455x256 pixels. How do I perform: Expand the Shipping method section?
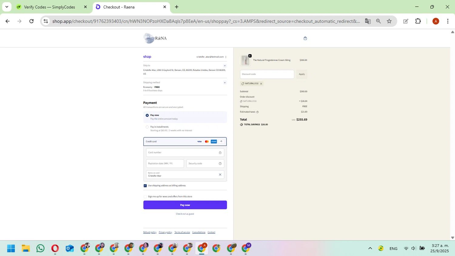pyautogui.click(x=225, y=83)
